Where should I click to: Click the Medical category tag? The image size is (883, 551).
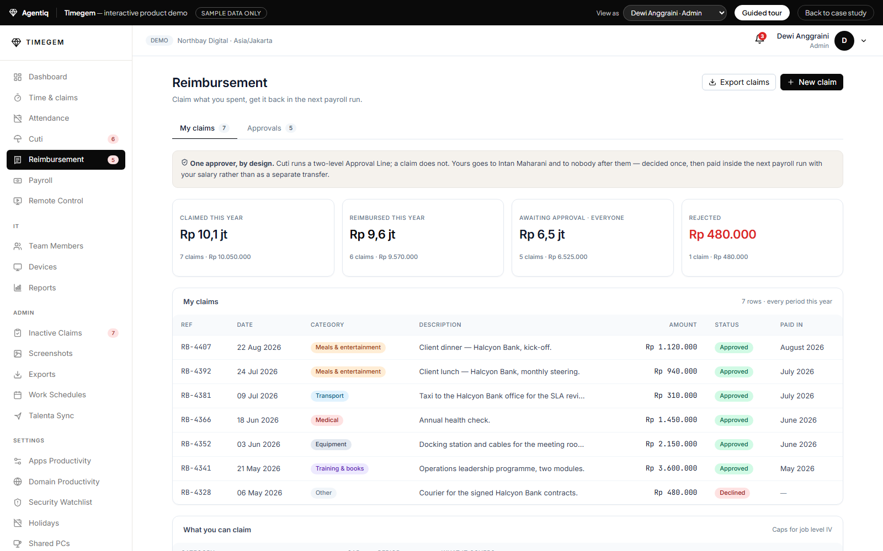[x=327, y=420]
